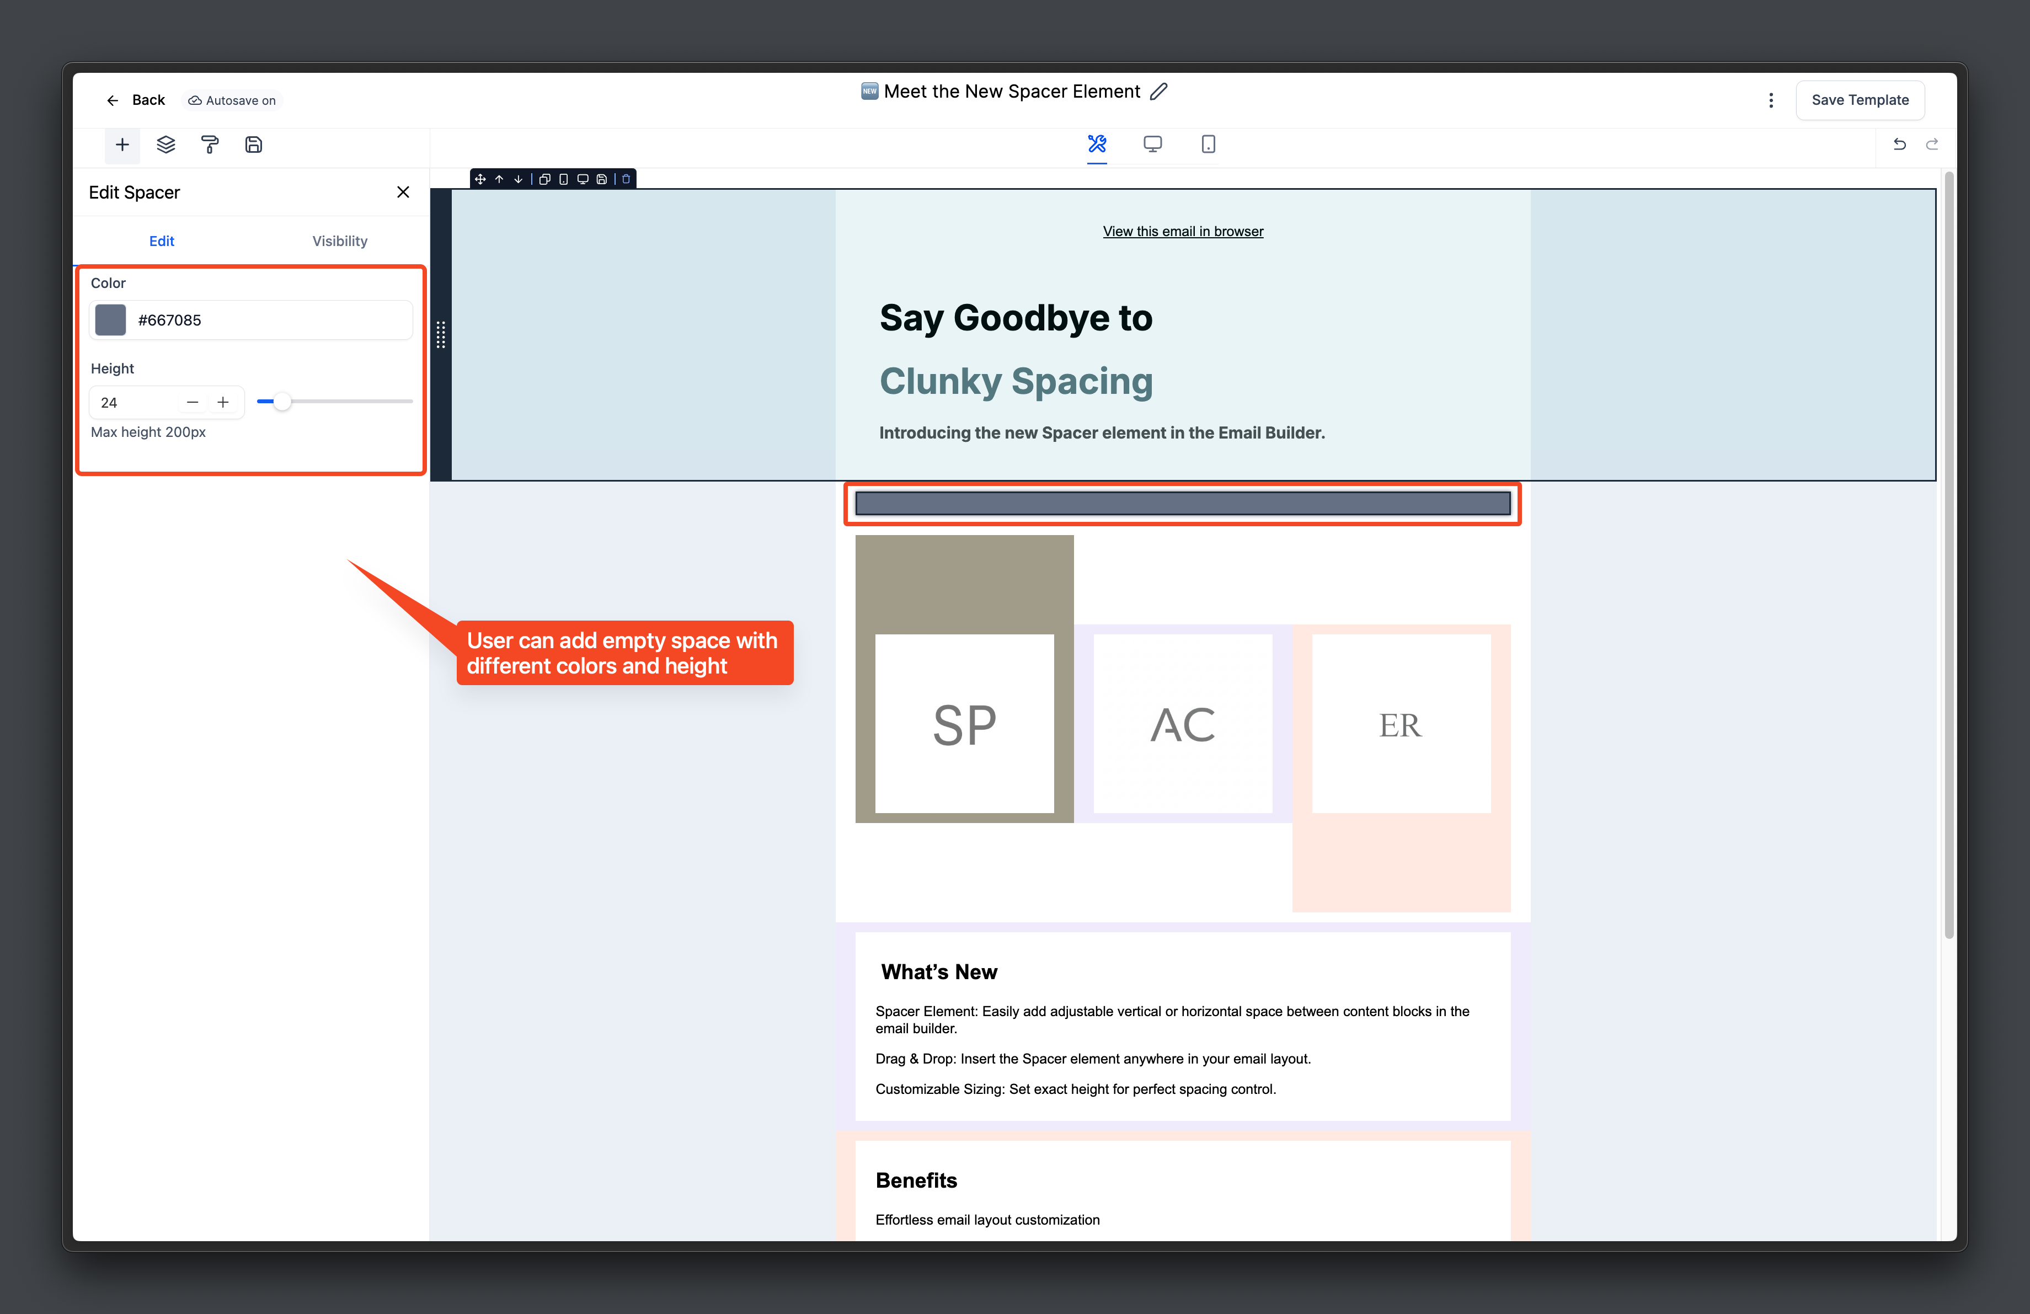Image resolution: width=2030 pixels, height=1314 pixels.
Task: Select the SP image block
Action: point(964,724)
